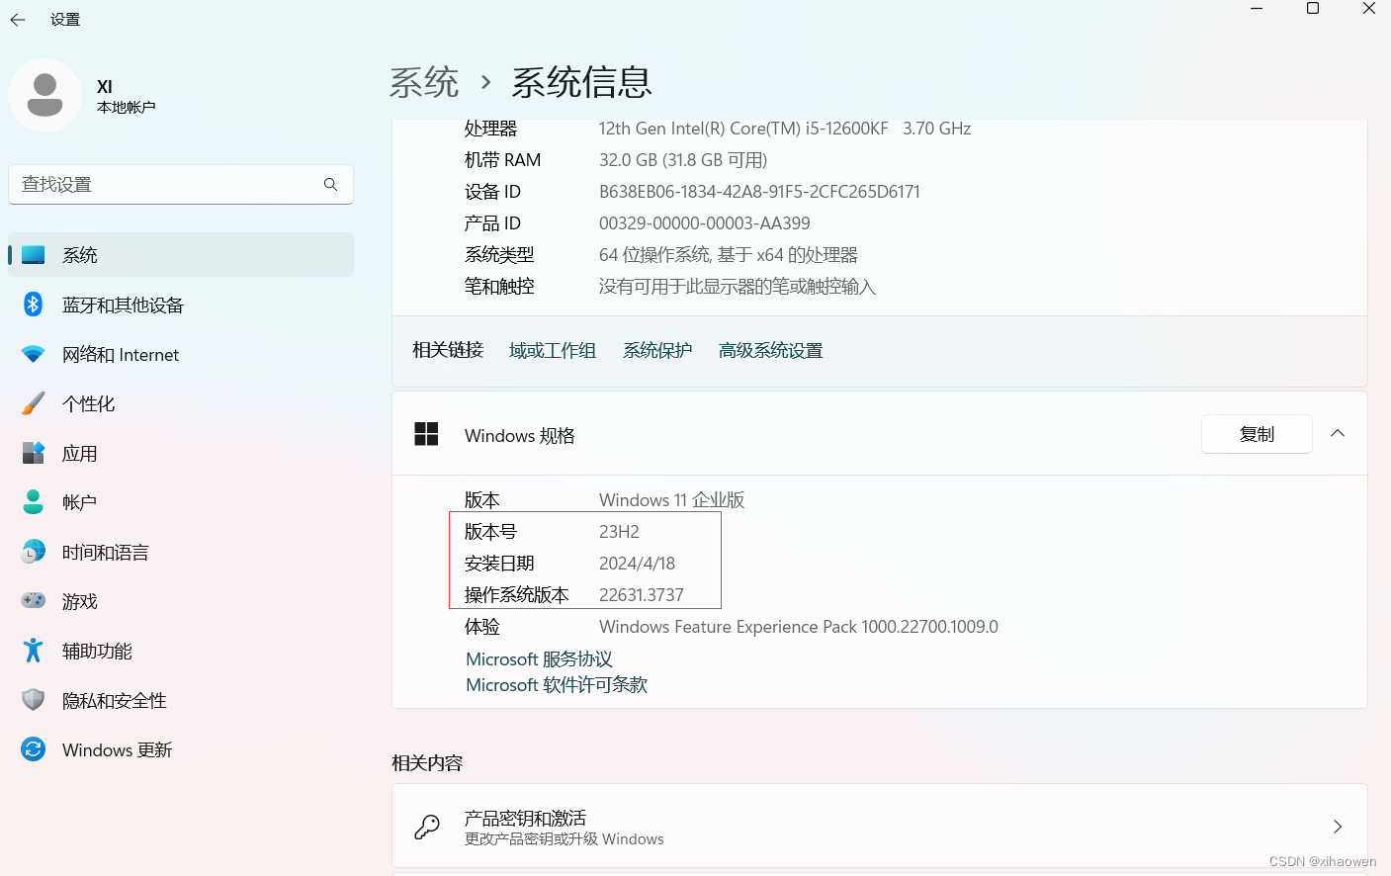Click the 产品密钥和激活 card title
Screen dimensions: 1391x876
[525, 818]
